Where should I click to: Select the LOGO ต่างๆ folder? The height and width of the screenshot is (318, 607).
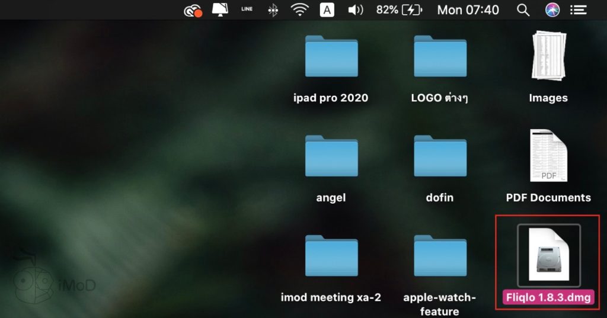(x=440, y=58)
